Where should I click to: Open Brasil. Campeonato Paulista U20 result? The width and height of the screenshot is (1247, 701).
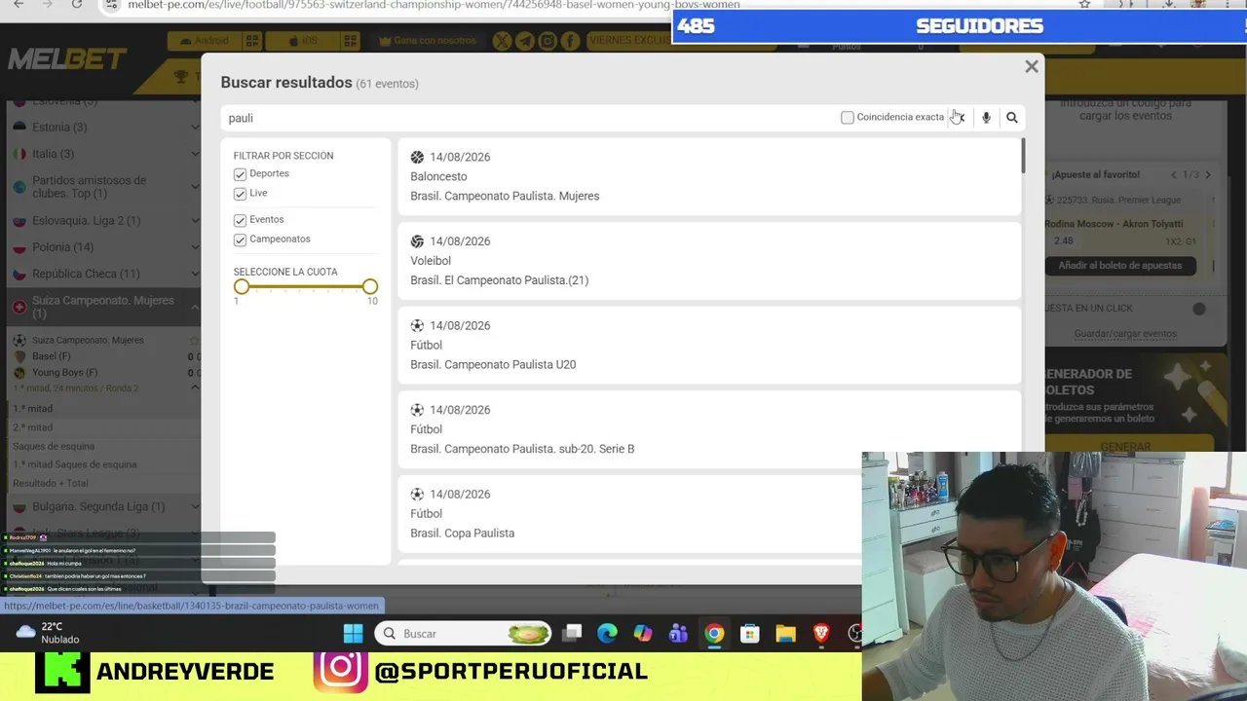(709, 345)
